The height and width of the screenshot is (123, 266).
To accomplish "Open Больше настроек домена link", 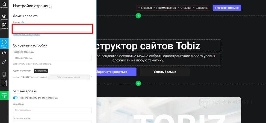I will 27,35.
